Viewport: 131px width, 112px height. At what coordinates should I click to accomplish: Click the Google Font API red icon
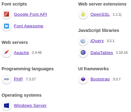[6, 14]
